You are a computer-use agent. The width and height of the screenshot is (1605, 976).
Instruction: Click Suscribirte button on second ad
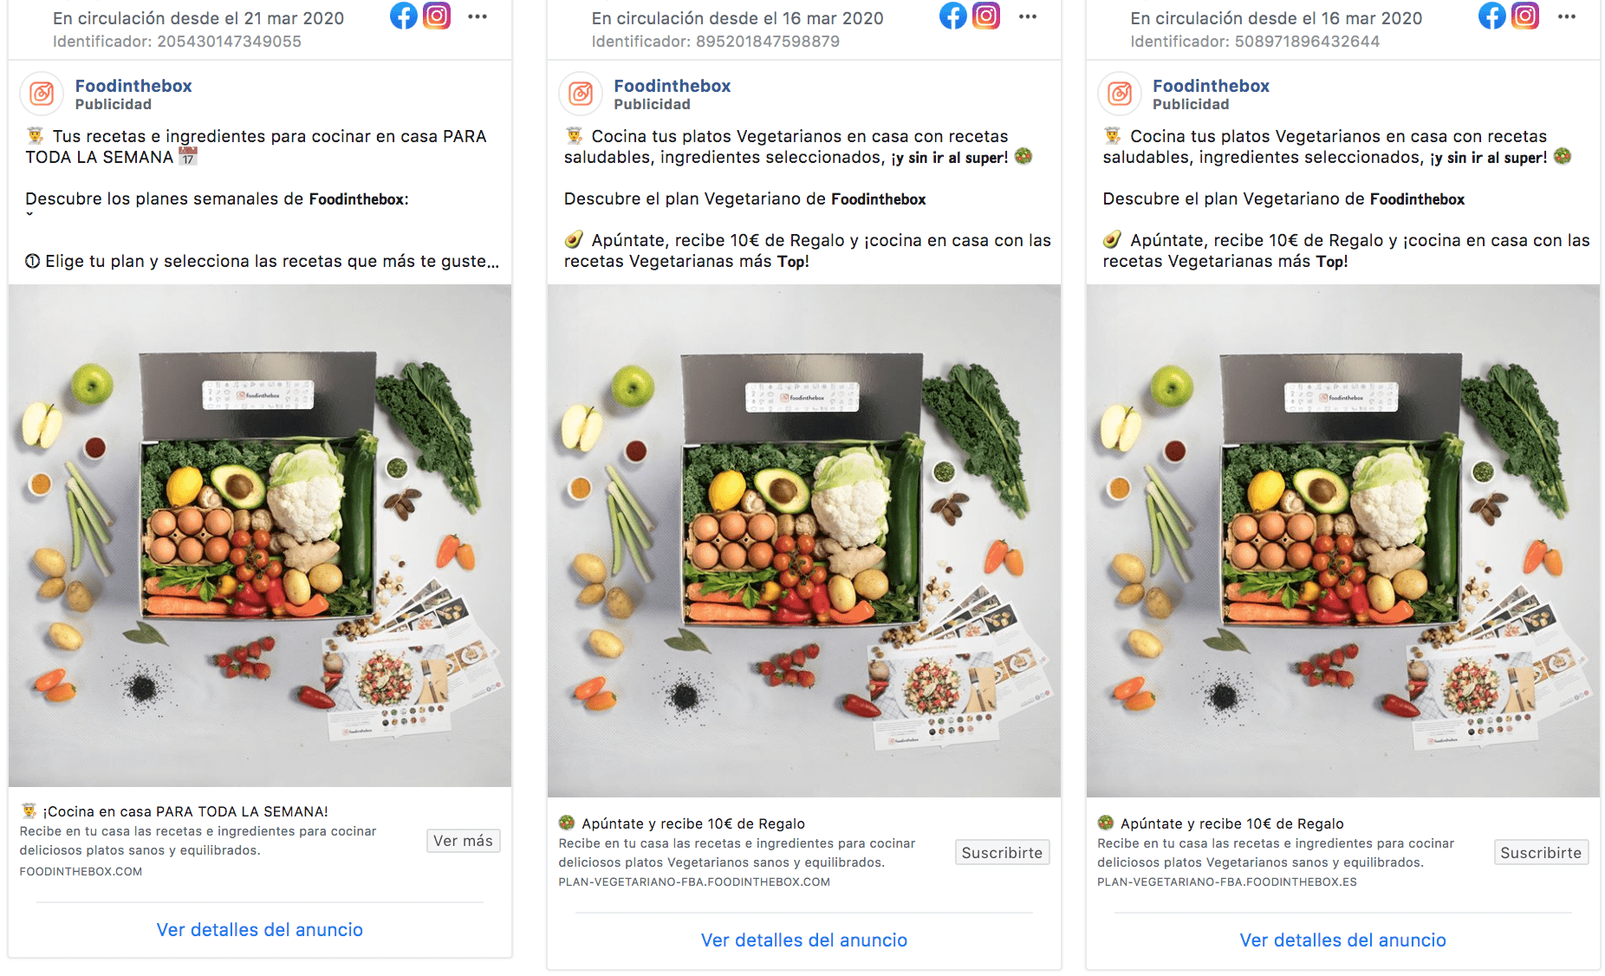[1002, 853]
